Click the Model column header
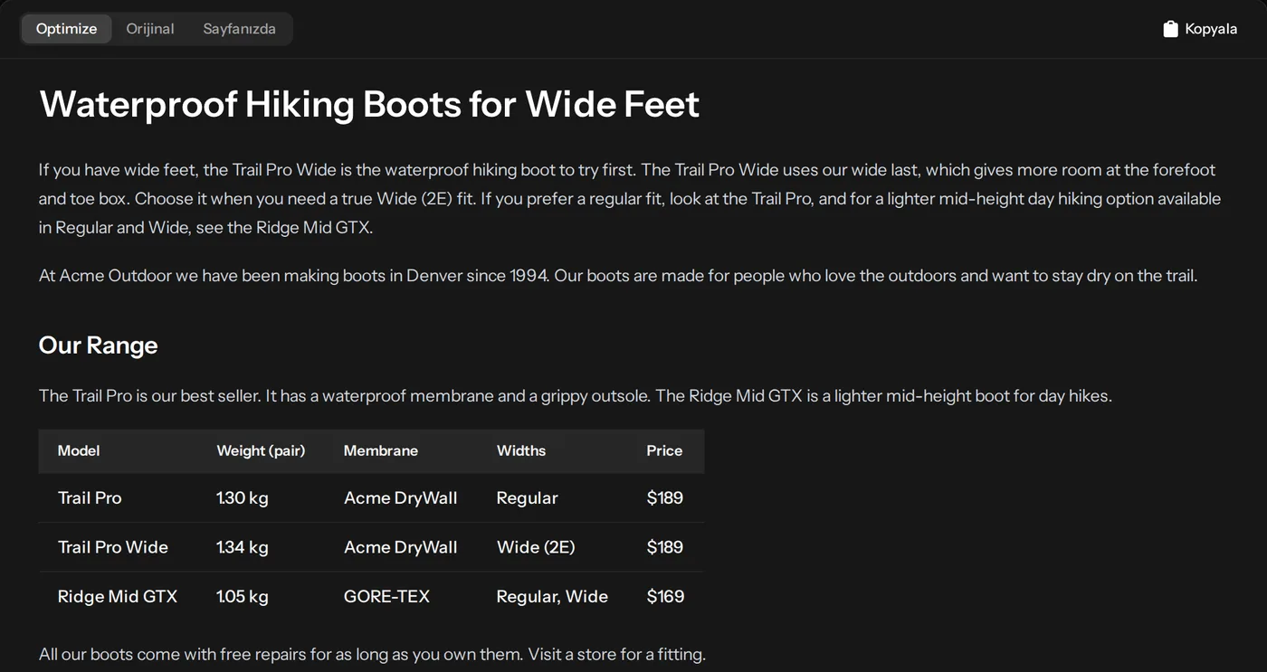The image size is (1267, 672). click(79, 450)
